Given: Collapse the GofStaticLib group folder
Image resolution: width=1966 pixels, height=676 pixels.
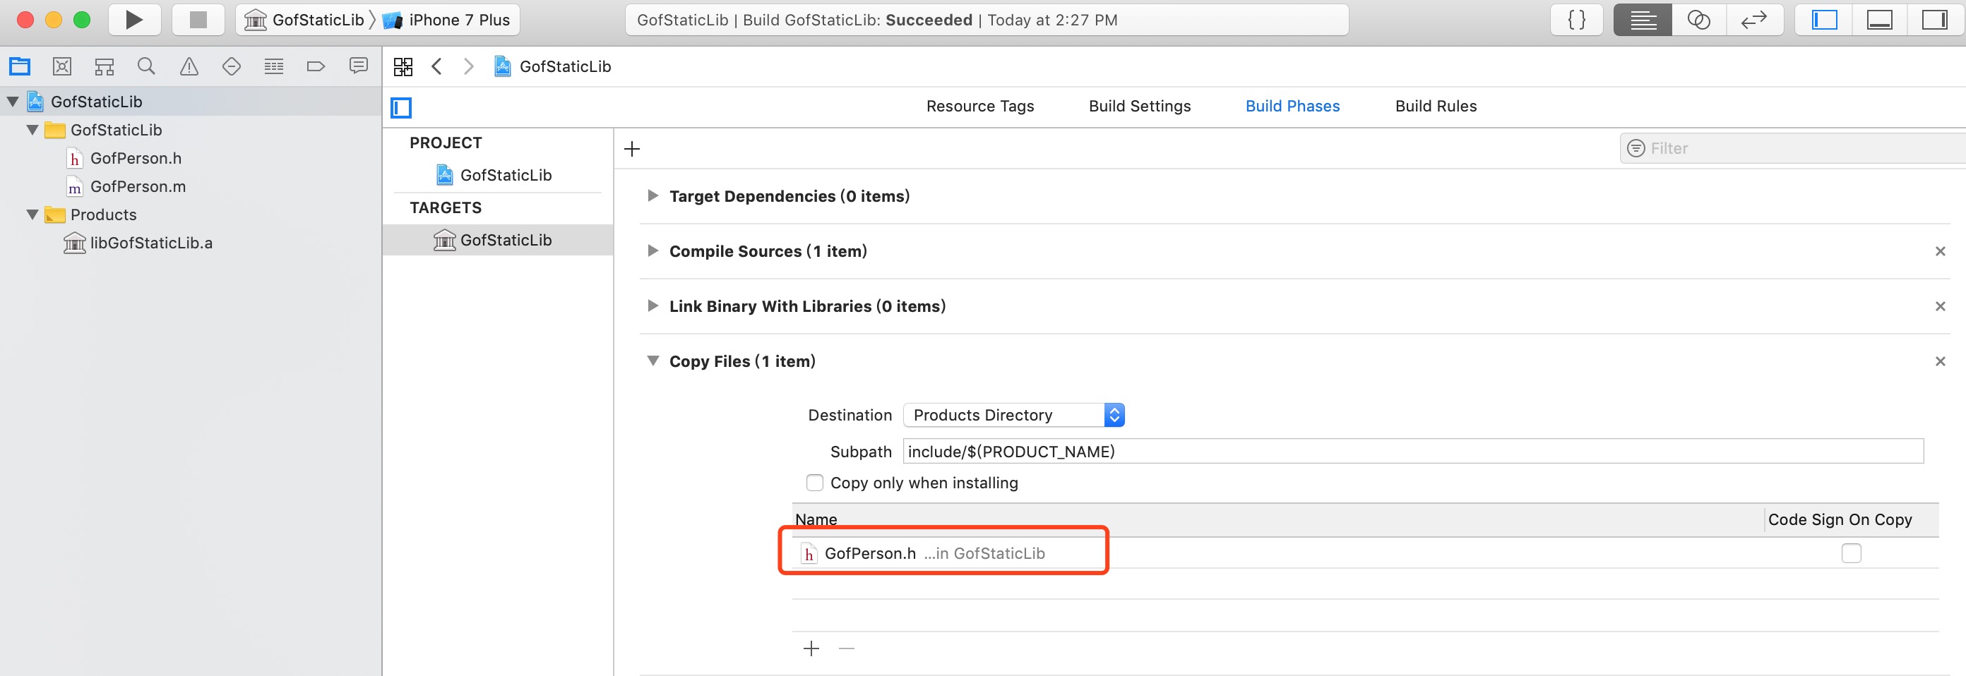Looking at the screenshot, I should [x=32, y=130].
